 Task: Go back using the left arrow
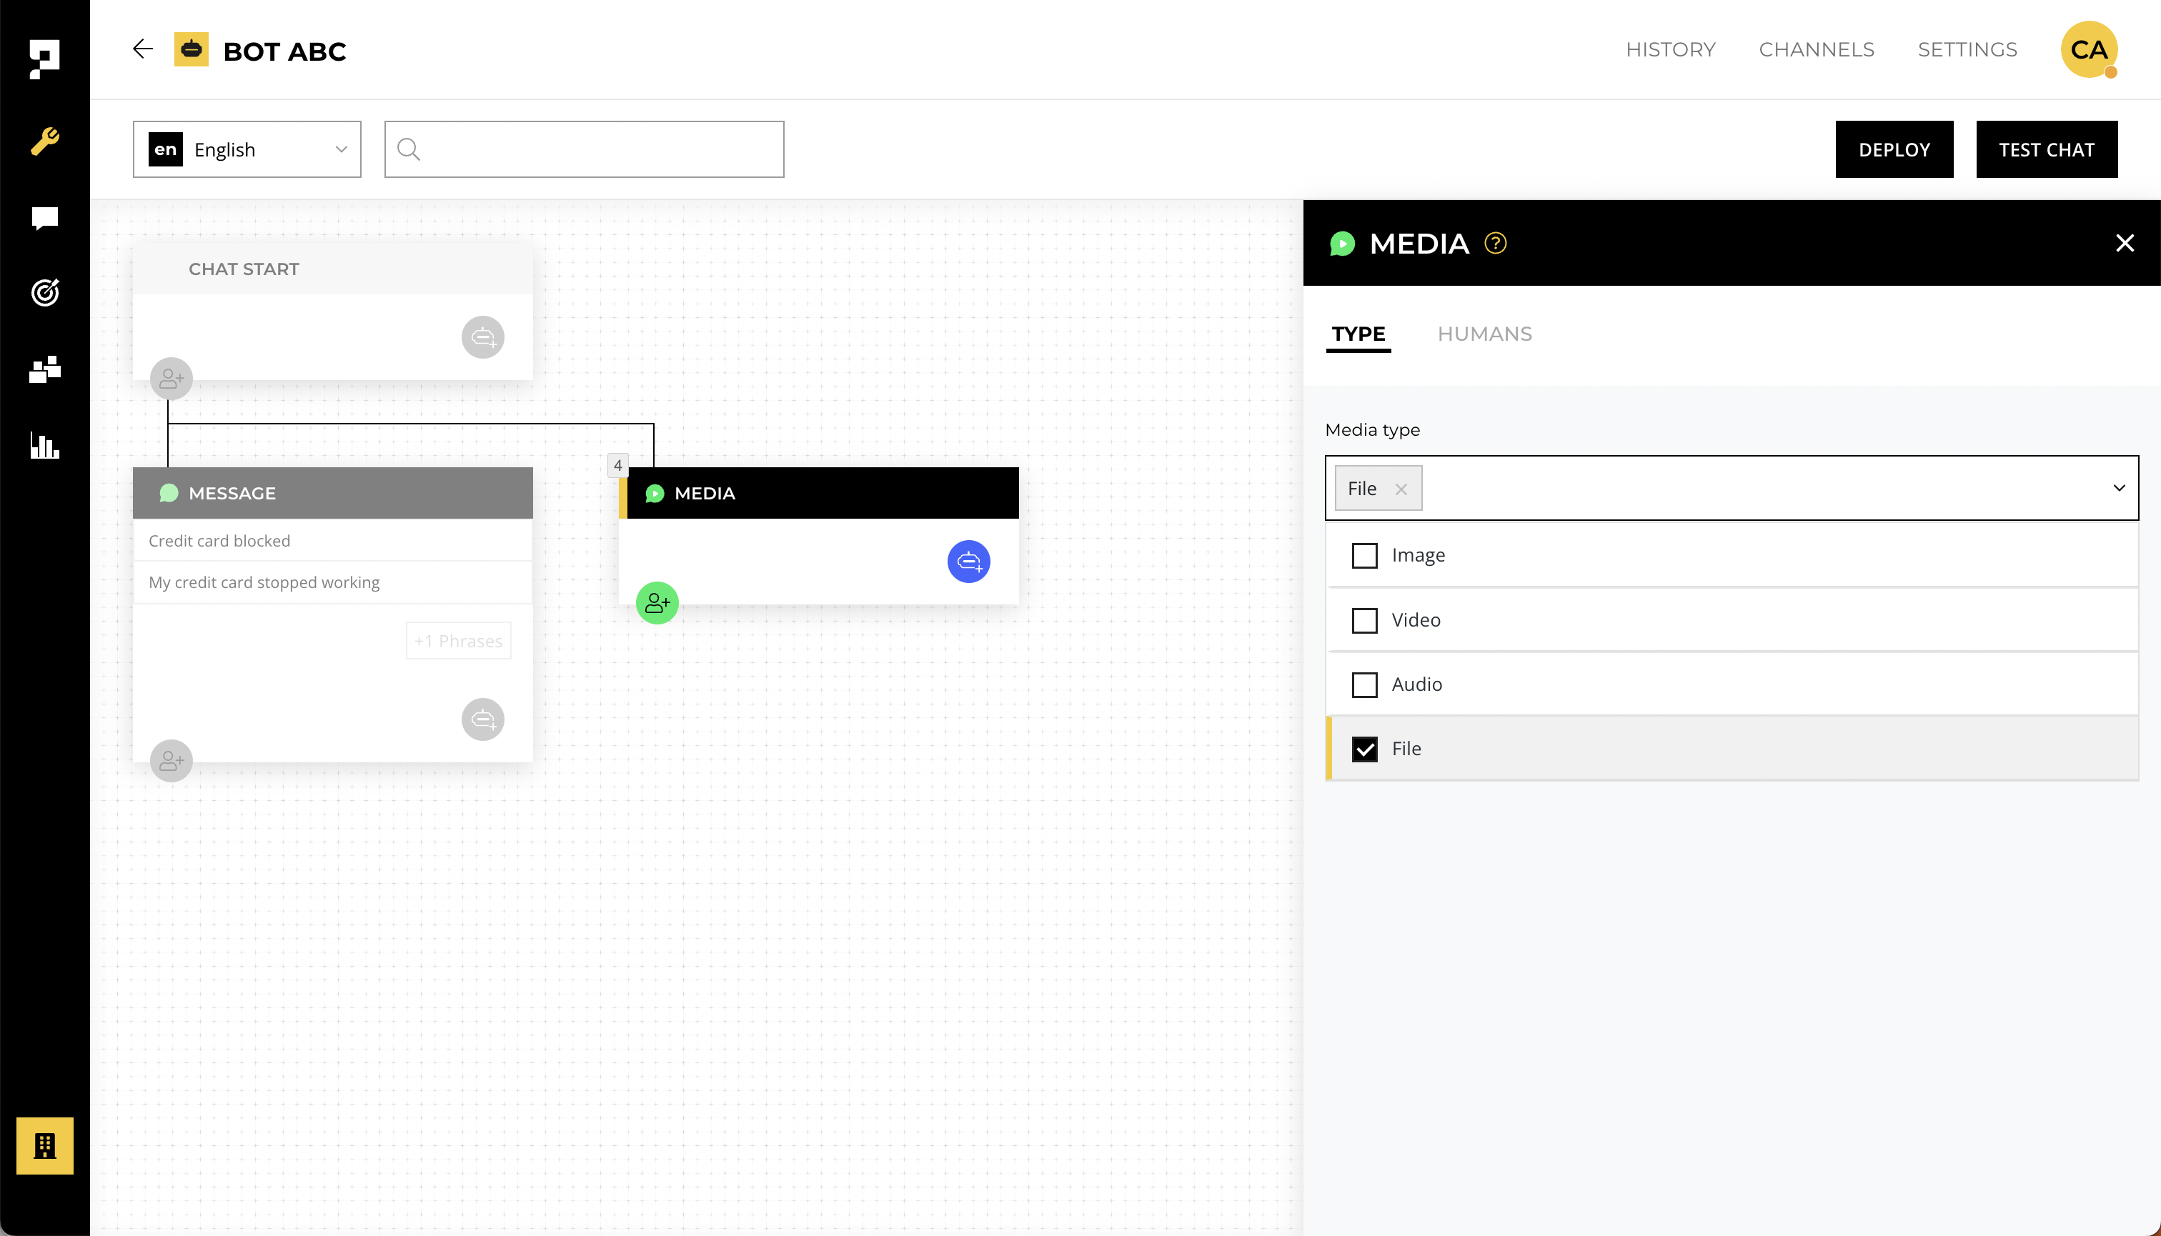tap(143, 49)
